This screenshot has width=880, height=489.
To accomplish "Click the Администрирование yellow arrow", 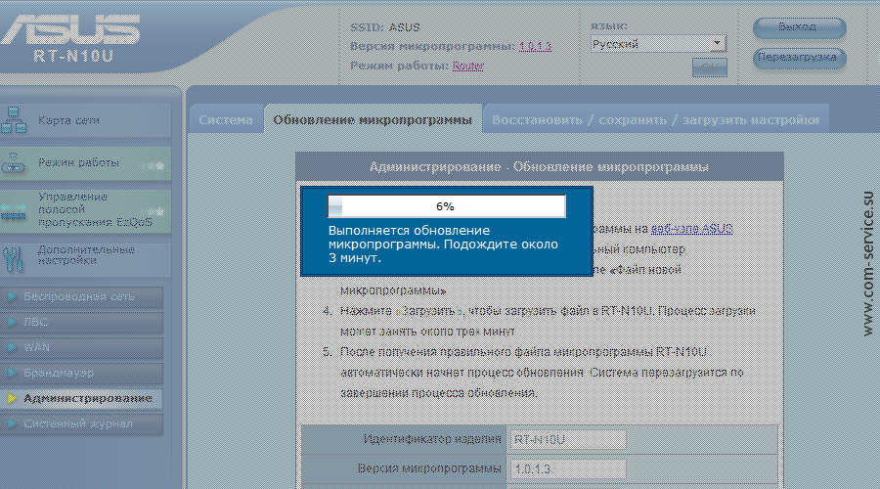I will click(12, 398).
